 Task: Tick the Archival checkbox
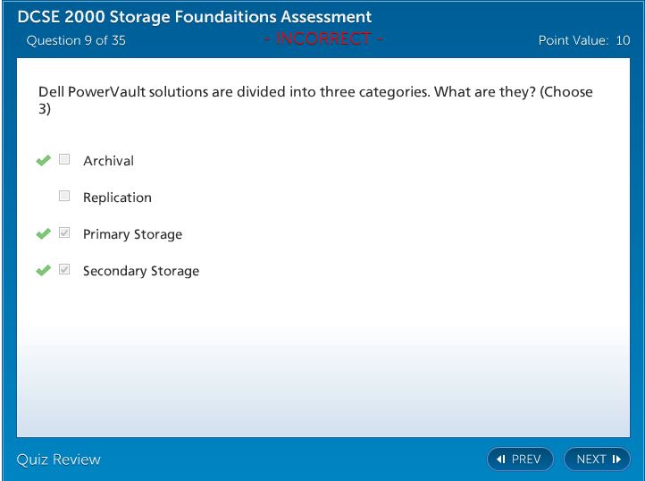pyautogui.click(x=64, y=160)
